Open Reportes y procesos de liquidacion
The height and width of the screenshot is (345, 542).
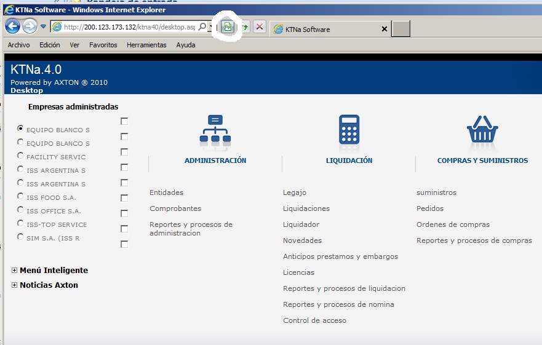pos(344,288)
